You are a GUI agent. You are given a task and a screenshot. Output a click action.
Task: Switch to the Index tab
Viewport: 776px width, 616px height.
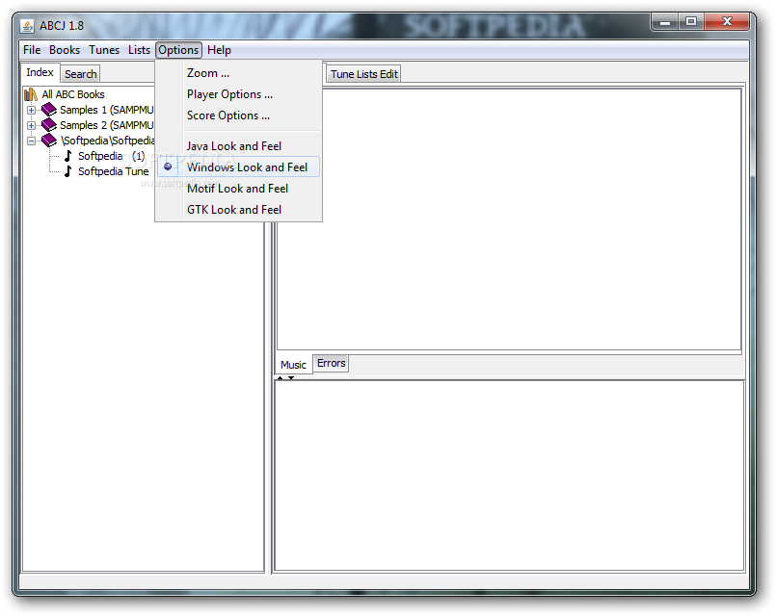pos(40,72)
